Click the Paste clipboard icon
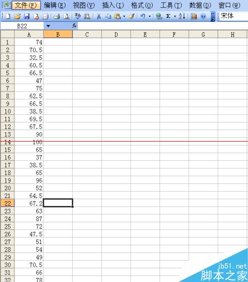Viewport: 248px width, 282px height. point(118,16)
